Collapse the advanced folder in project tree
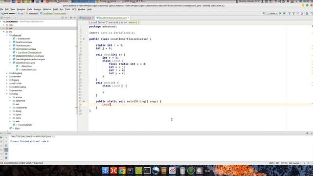The image size is (313, 176). coord(7,35)
